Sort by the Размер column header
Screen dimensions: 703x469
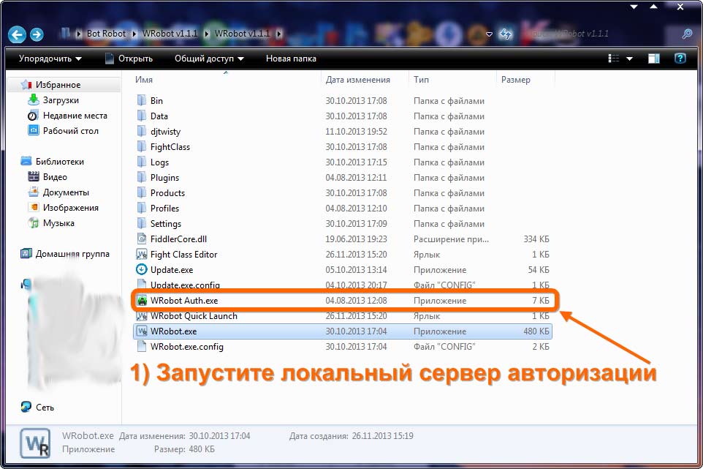[516, 80]
